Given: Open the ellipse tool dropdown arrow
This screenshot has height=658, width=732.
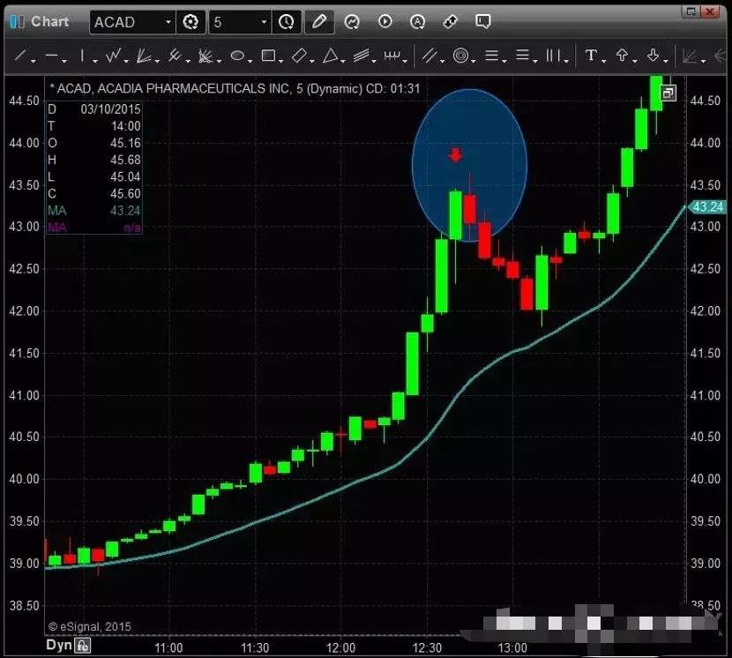Looking at the screenshot, I should click(250, 61).
